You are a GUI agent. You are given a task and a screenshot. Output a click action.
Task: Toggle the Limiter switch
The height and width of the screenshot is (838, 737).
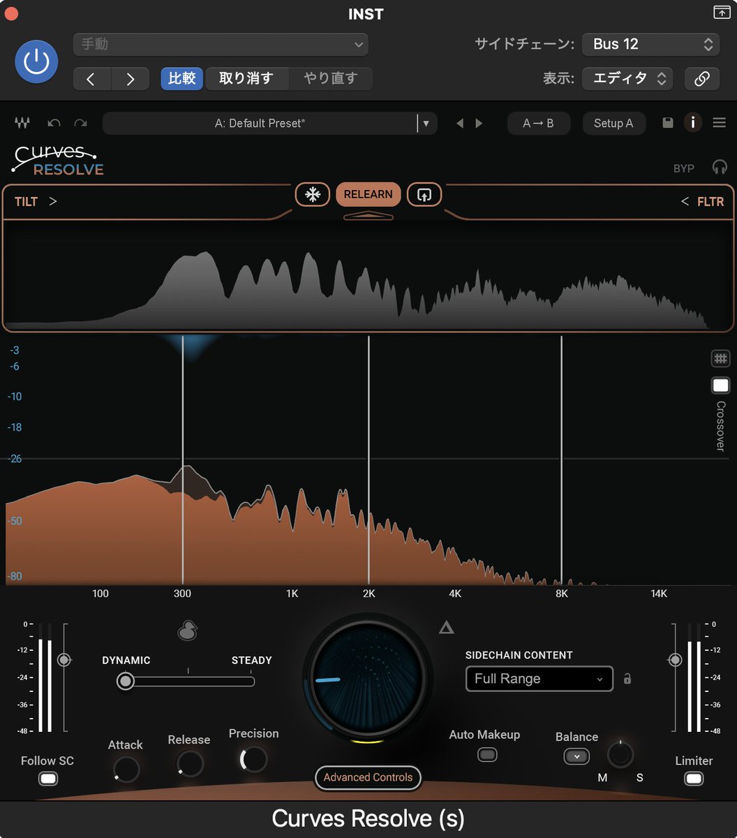(x=693, y=778)
